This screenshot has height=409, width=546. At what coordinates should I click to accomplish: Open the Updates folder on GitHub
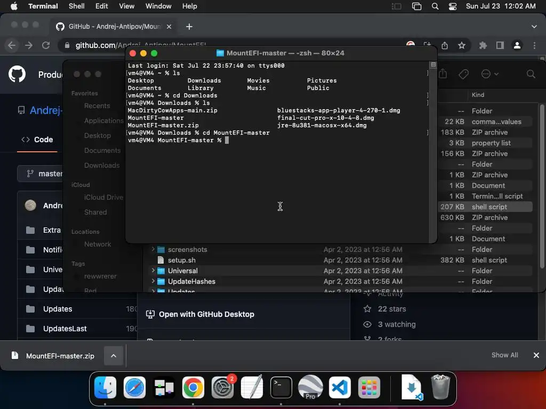coord(58,309)
